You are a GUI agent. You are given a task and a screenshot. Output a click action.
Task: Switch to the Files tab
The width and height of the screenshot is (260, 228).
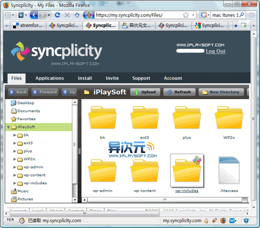(17, 78)
